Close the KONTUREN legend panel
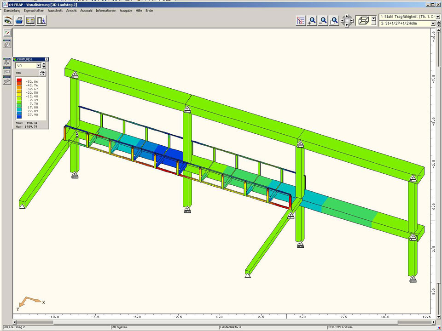Screen dimensions: 442x331 [x=47, y=59]
